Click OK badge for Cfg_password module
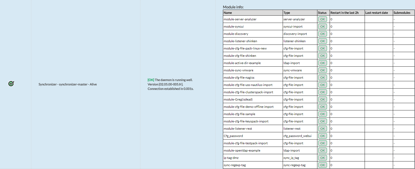This screenshot has width=415, height=169. (x=322, y=136)
